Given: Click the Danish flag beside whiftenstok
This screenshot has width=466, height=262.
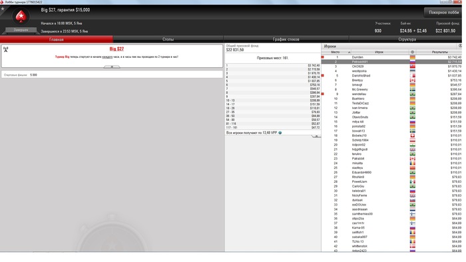Looking at the screenshot, I should pos(413,246).
